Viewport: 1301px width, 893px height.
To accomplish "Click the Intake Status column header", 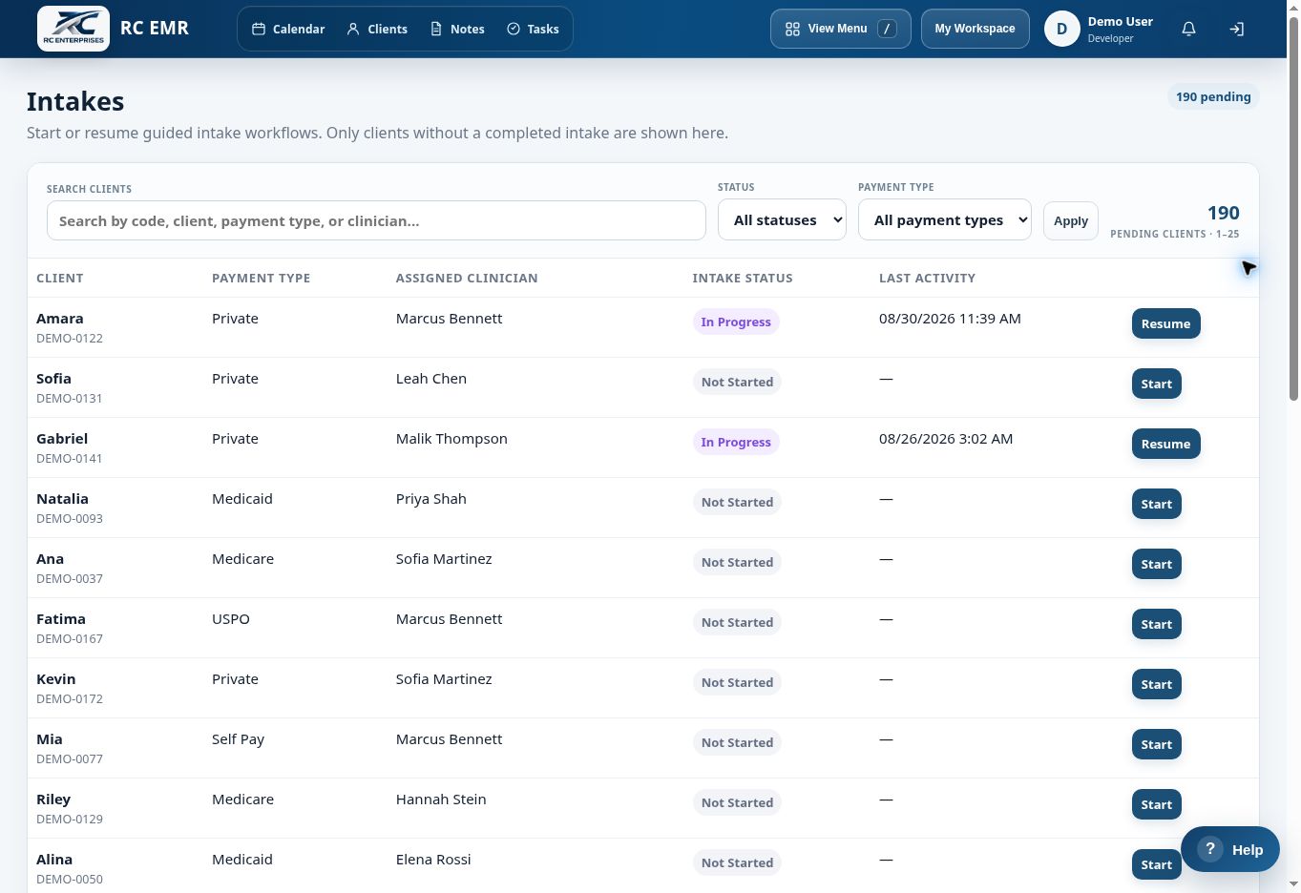I will (x=743, y=278).
